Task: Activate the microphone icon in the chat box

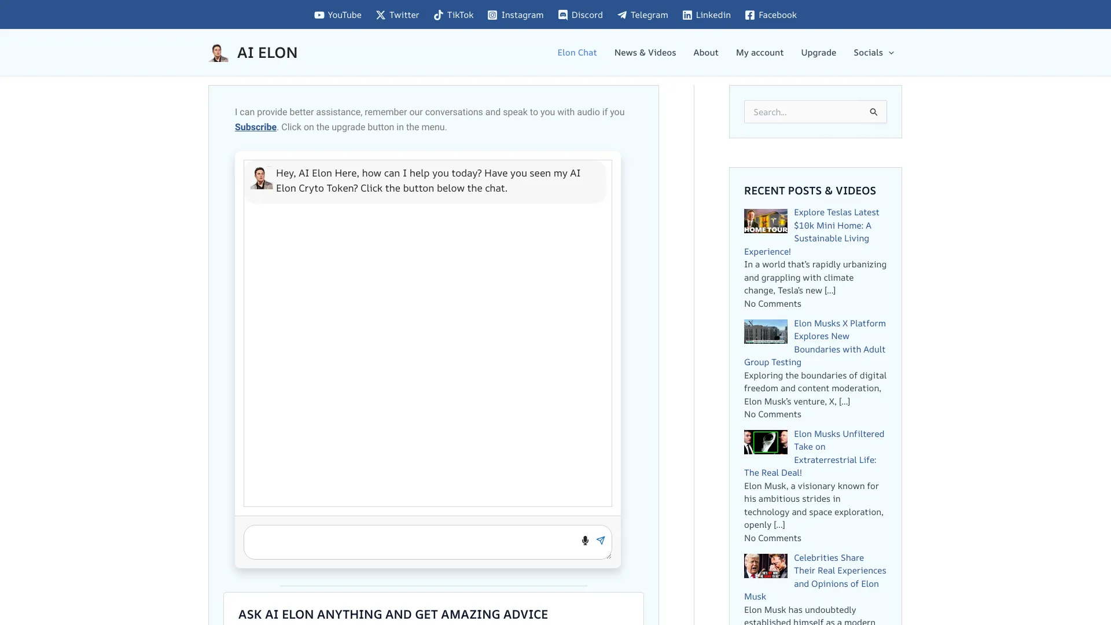Action: coord(585,541)
